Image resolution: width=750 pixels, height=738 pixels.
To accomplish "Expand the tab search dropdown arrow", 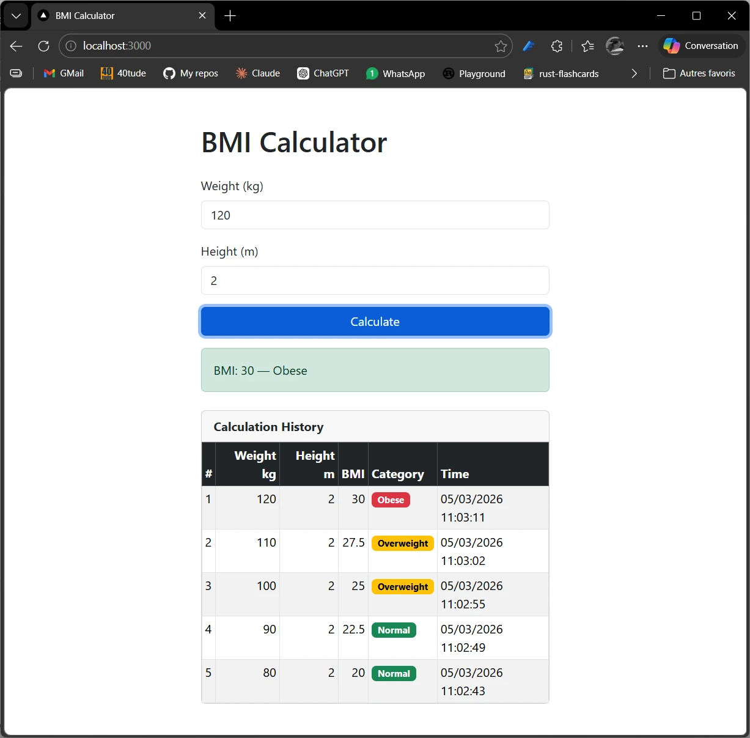I will pos(16,16).
